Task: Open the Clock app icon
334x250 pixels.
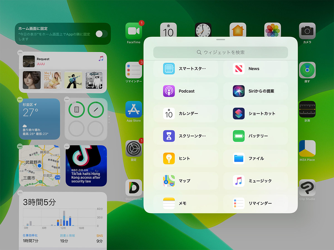Action: click(x=203, y=30)
